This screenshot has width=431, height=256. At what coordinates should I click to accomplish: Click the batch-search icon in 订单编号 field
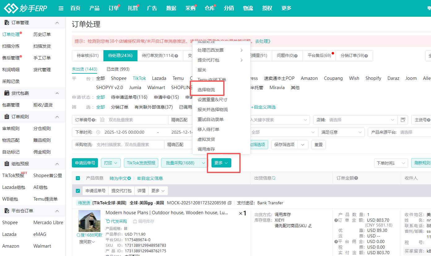[x=102, y=119]
